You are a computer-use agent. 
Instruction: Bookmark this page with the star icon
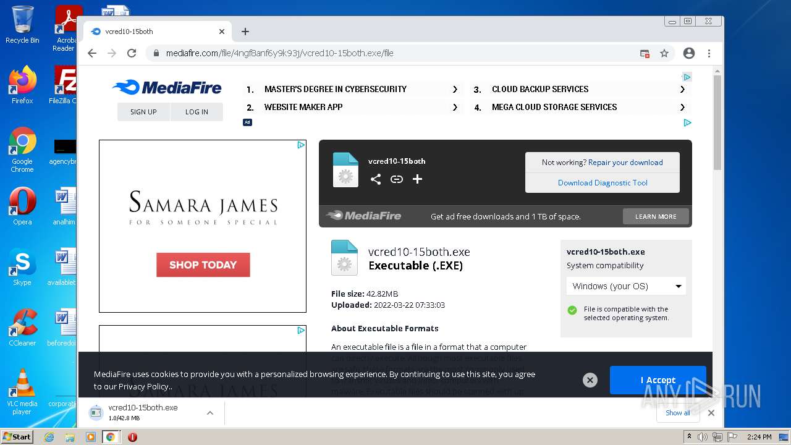[664, 53]
